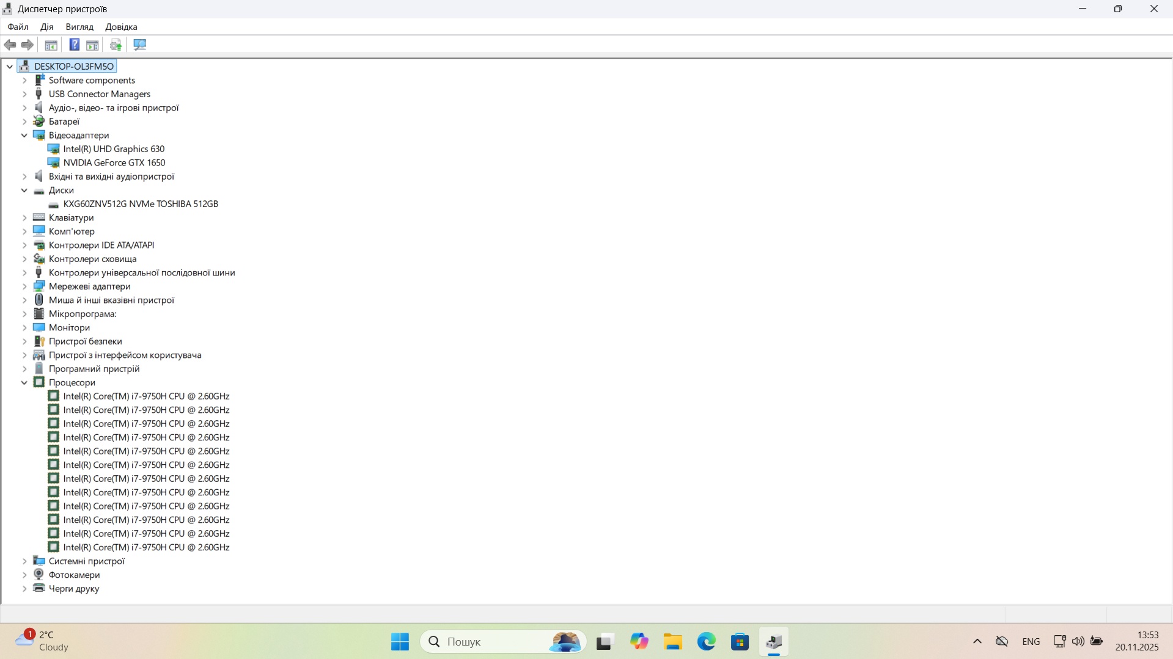
Task: Collapse the Процесори category
Action: (x=24, y=383)
